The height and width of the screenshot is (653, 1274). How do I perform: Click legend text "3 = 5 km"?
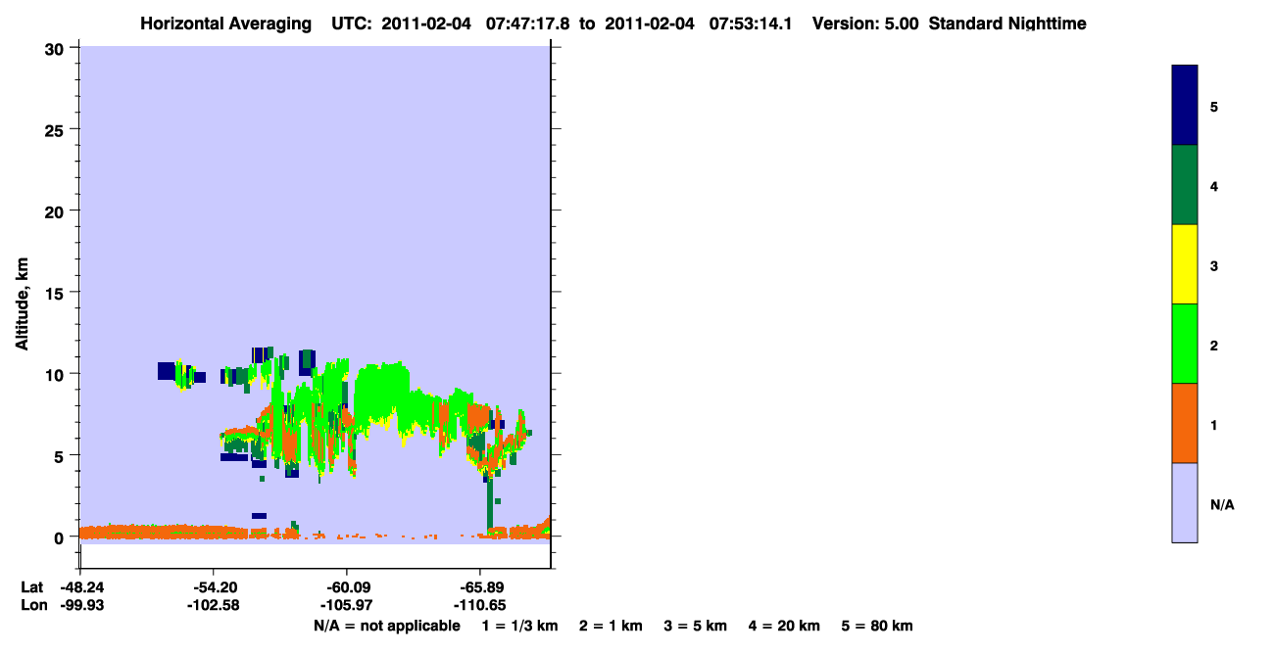(x=696, y=626)
